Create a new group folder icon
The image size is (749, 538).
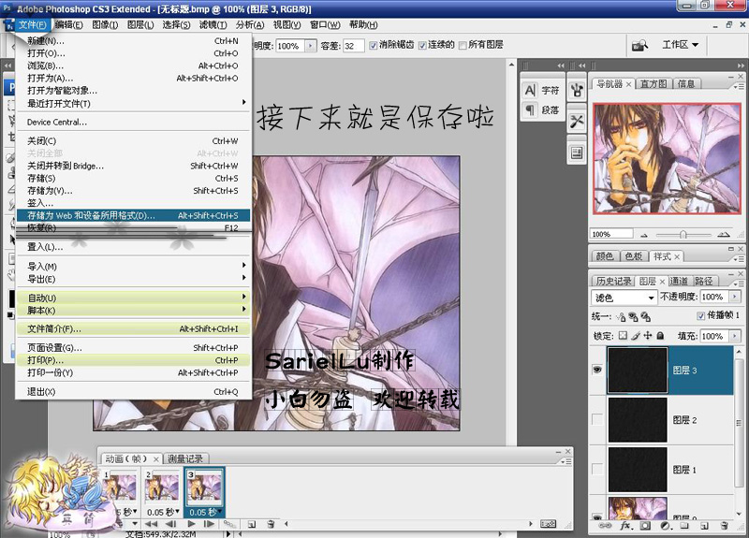pyautogui.click(x=684, y=526)
